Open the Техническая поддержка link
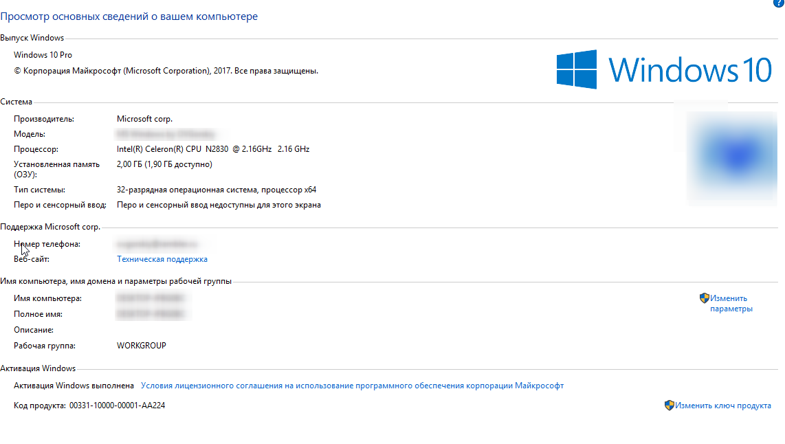This screenshot has width=785, height=444. pos(162,259)
